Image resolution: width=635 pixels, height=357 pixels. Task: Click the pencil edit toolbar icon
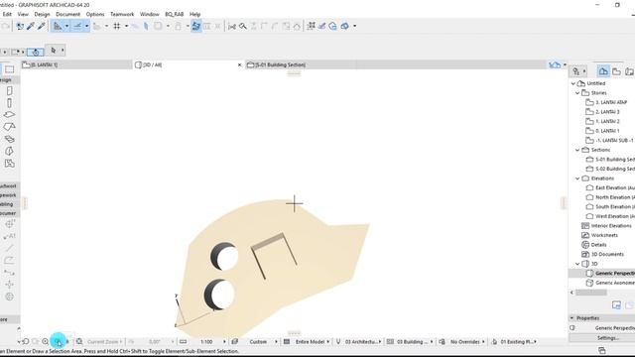321,27
